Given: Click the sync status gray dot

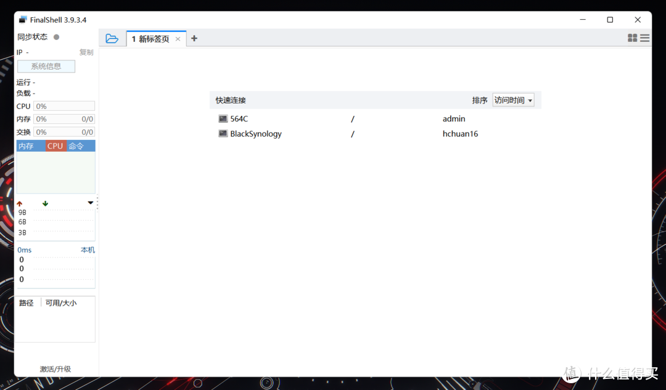Looking at the screenshot, I should tap(56, 38).
